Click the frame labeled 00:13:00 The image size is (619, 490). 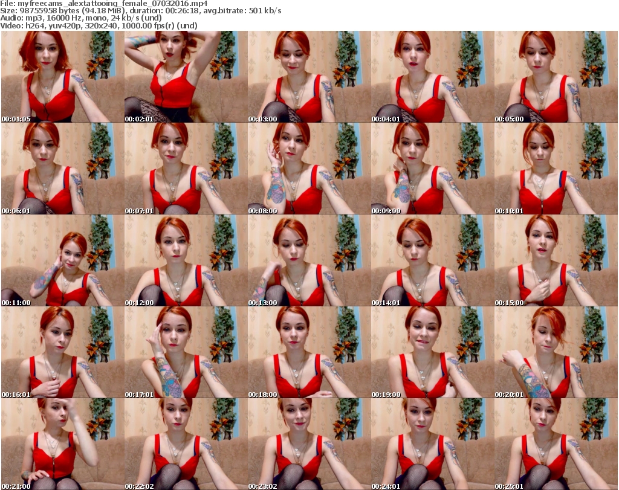(309, 260)
